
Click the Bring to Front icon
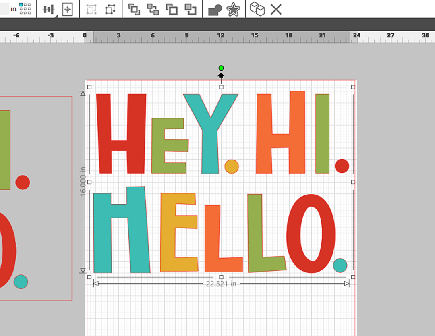point(134,9)
